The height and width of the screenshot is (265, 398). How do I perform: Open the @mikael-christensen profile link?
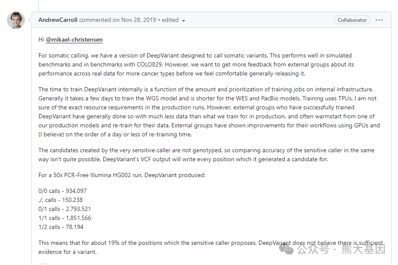click(x=74, y=39)
